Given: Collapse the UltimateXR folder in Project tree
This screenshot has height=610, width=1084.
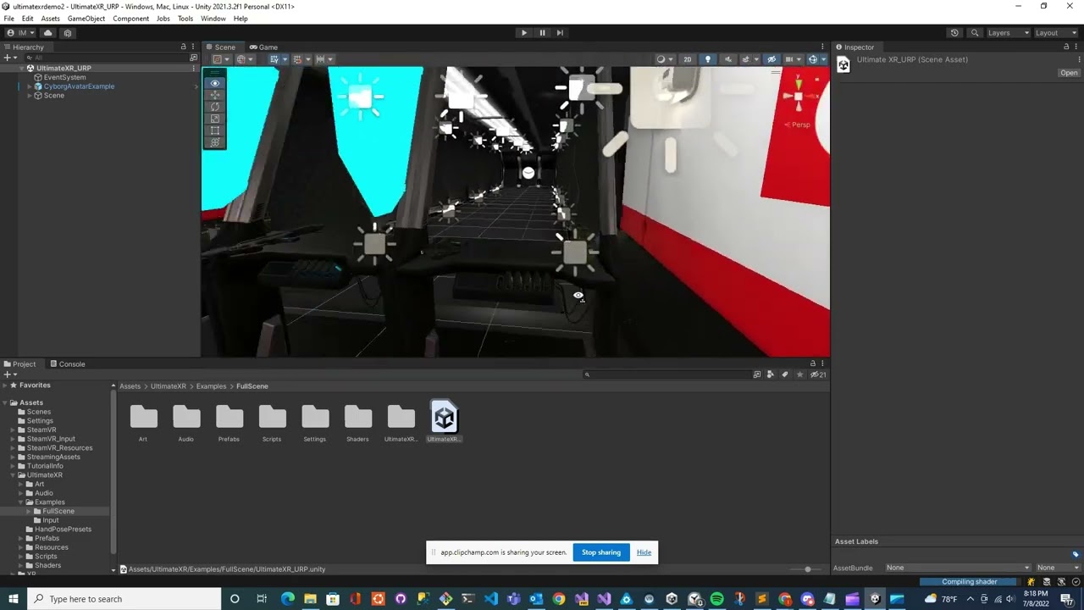Looking at the screenshot, I should click(x=14, y=475).
